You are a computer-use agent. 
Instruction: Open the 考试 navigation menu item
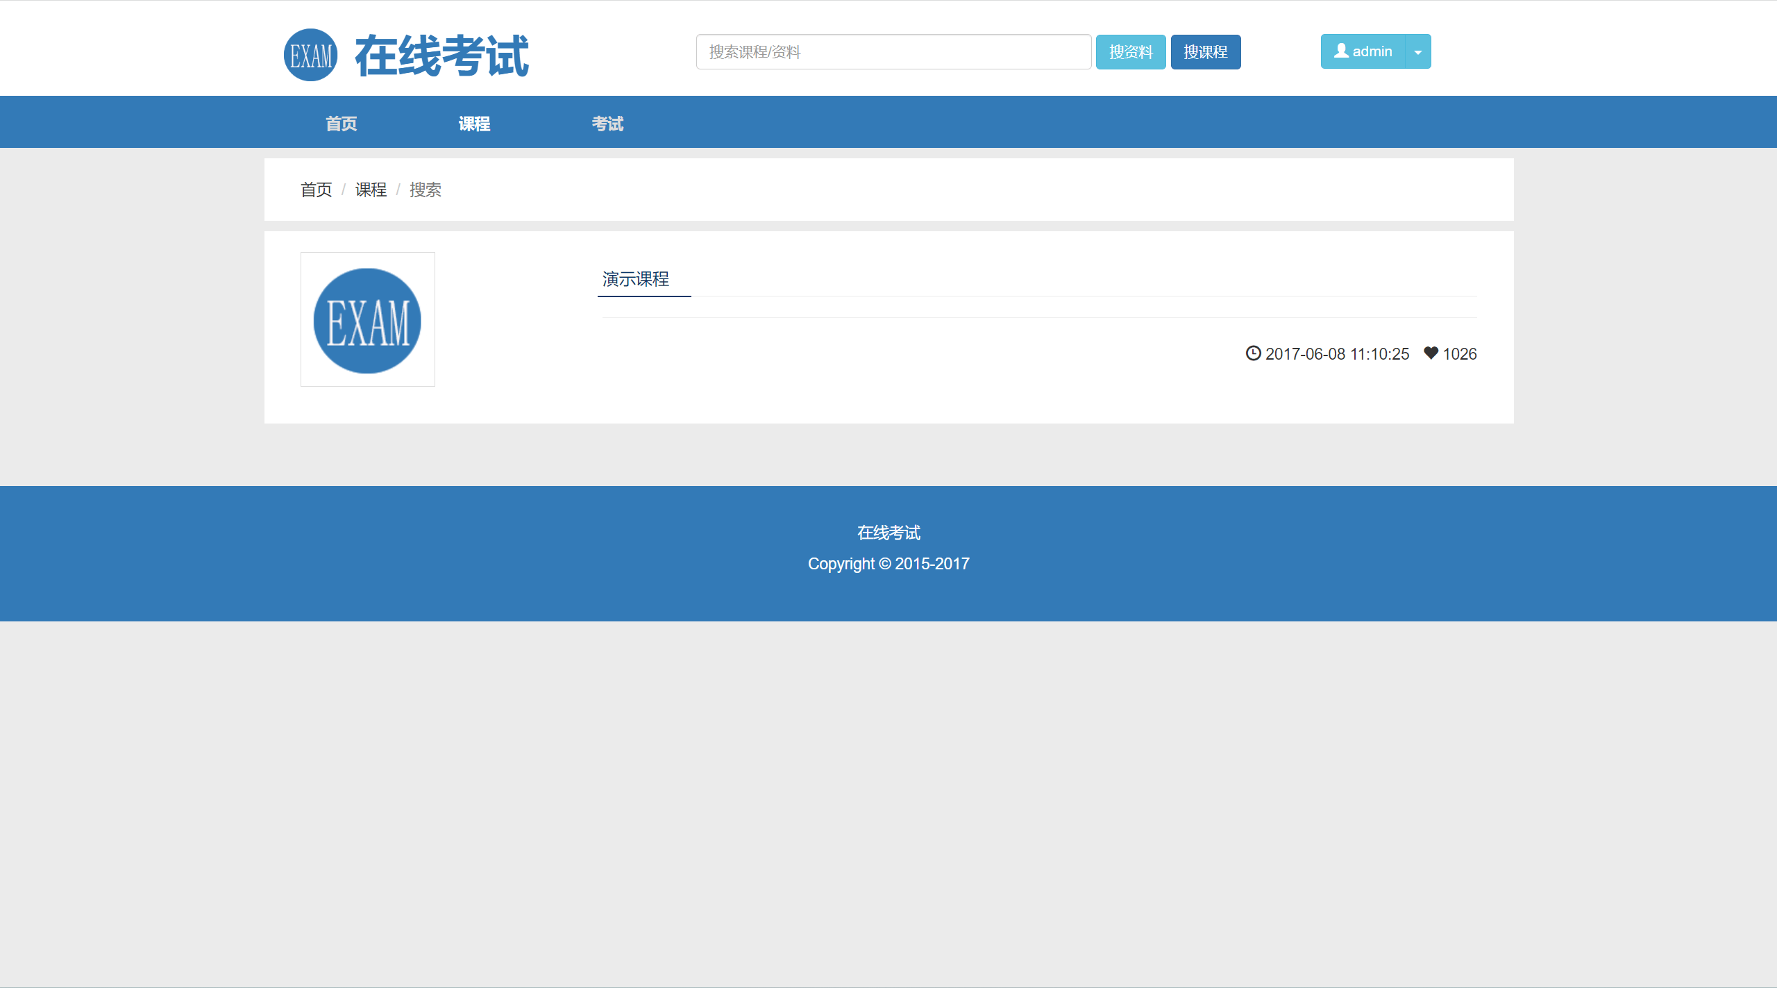608,123
